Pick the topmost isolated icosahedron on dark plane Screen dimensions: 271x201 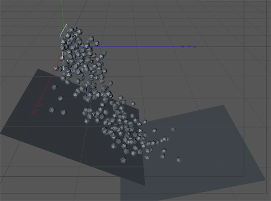tap(55, 88)
